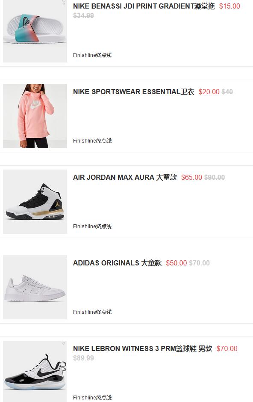Click Finishline store link under Nike hoodie

(x=92, y=141)
